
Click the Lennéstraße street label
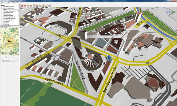coord(54,82)
